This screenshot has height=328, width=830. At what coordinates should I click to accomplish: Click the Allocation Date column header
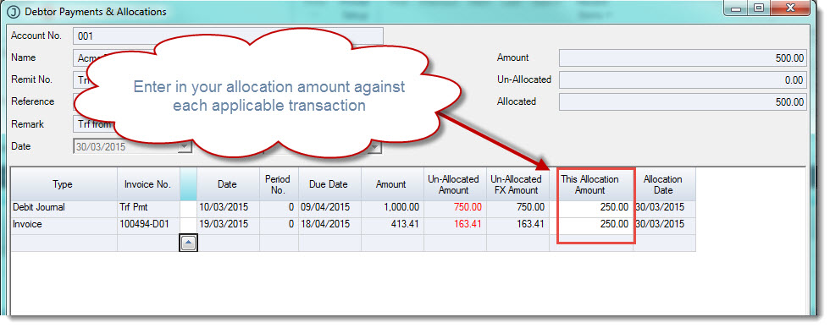(x=664, y=184)
